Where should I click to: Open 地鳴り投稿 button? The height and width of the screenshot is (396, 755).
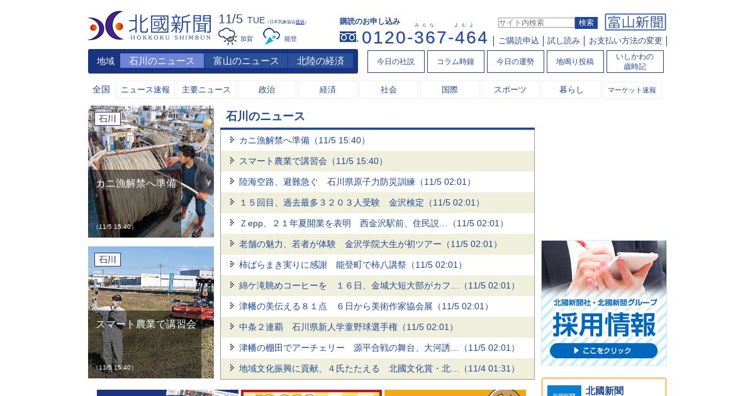coord(575,62)
